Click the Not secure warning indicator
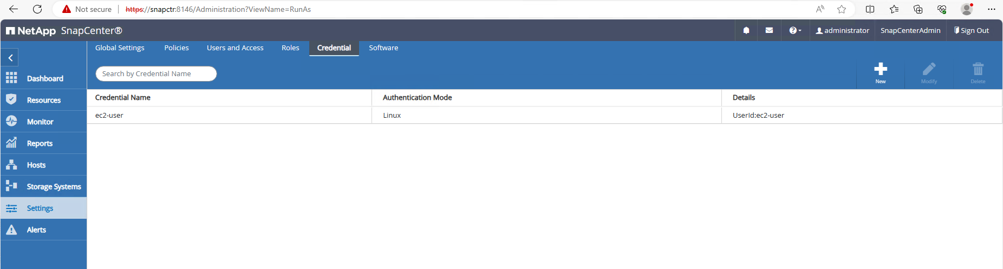The image size is (1003, 269). 87,9
